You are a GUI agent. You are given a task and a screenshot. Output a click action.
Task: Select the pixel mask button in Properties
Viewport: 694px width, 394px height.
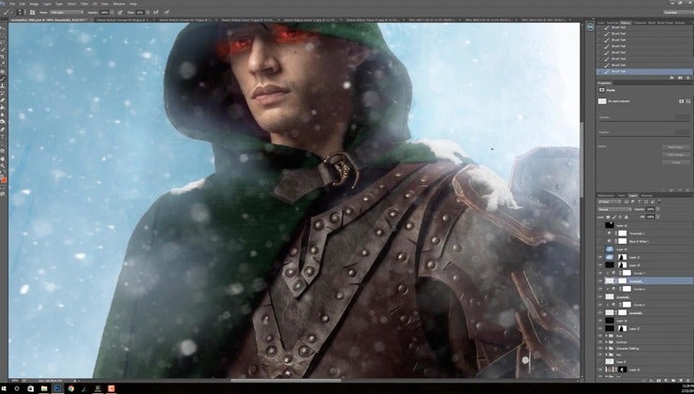pos(682,101)
